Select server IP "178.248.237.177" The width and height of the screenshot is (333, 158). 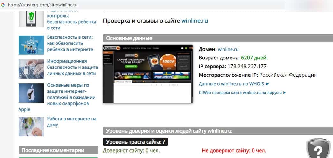(x=247, y=66)
